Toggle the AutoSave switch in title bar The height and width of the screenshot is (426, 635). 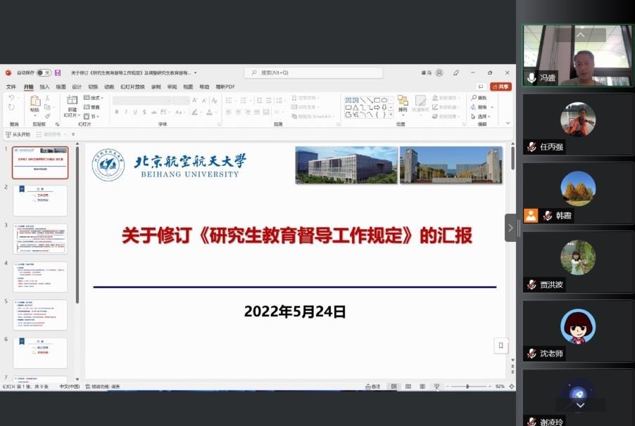click(x=44, y=72)
